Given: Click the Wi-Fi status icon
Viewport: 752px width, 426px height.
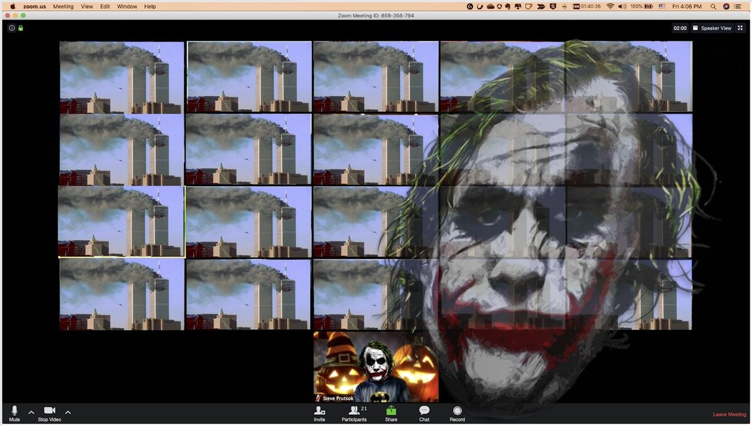Looking at the screenshot, I should pos(610,6).
